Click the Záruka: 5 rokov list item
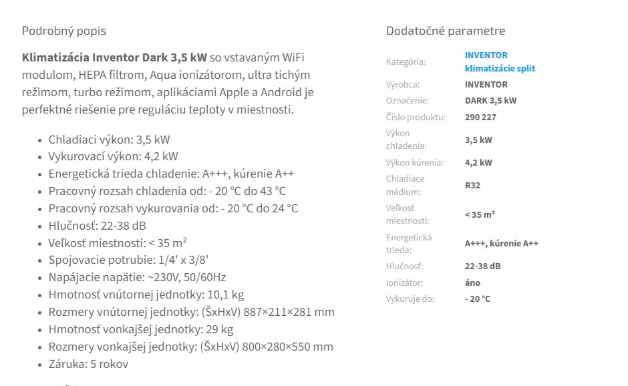 (88, 365)
